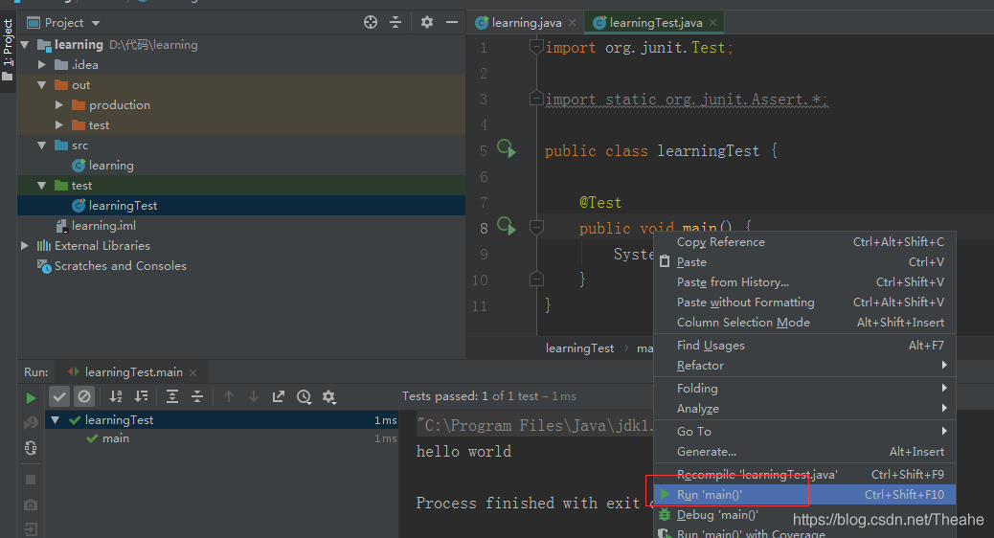This screenshot has width=994, height=538.
Task: Click the locate/scroll from source icon
Action: [371, 23]
